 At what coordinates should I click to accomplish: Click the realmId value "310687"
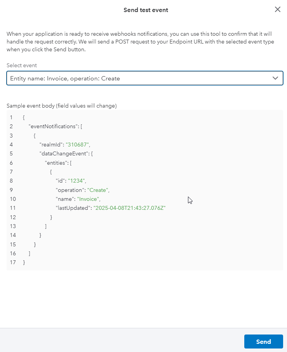pos(77,145)
